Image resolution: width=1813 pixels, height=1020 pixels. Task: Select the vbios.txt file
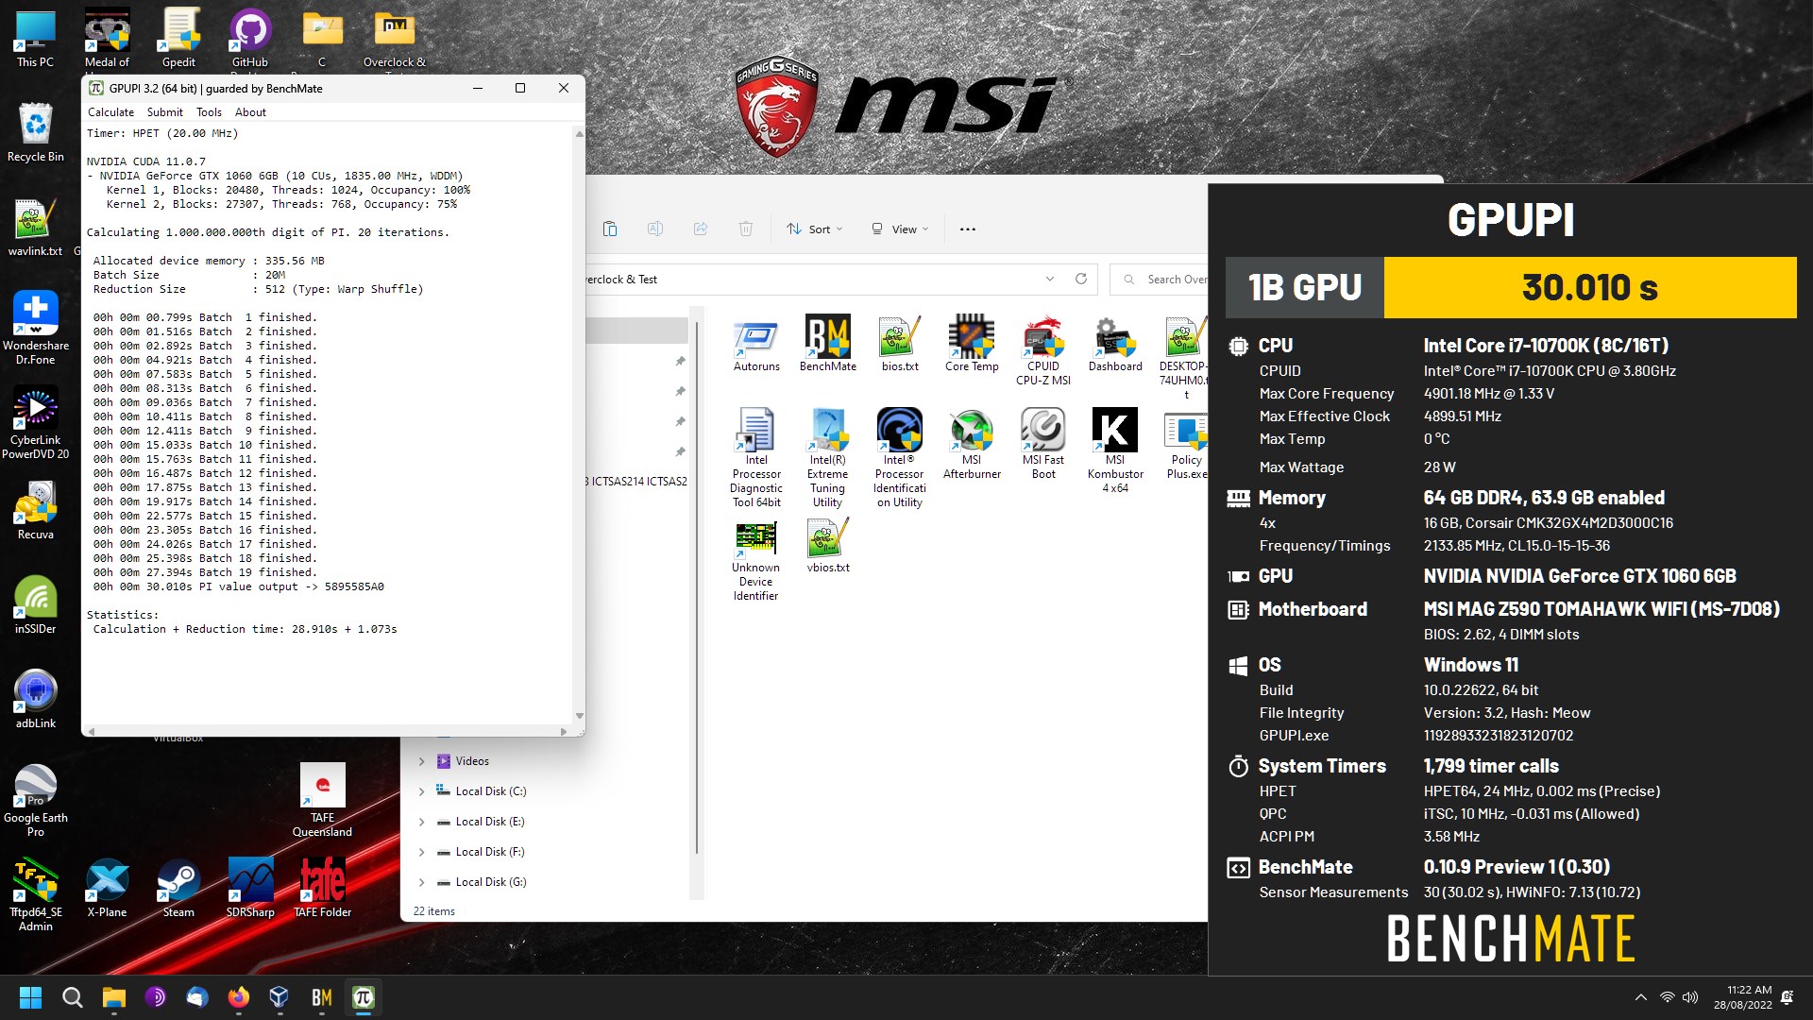tap(828, 546)
